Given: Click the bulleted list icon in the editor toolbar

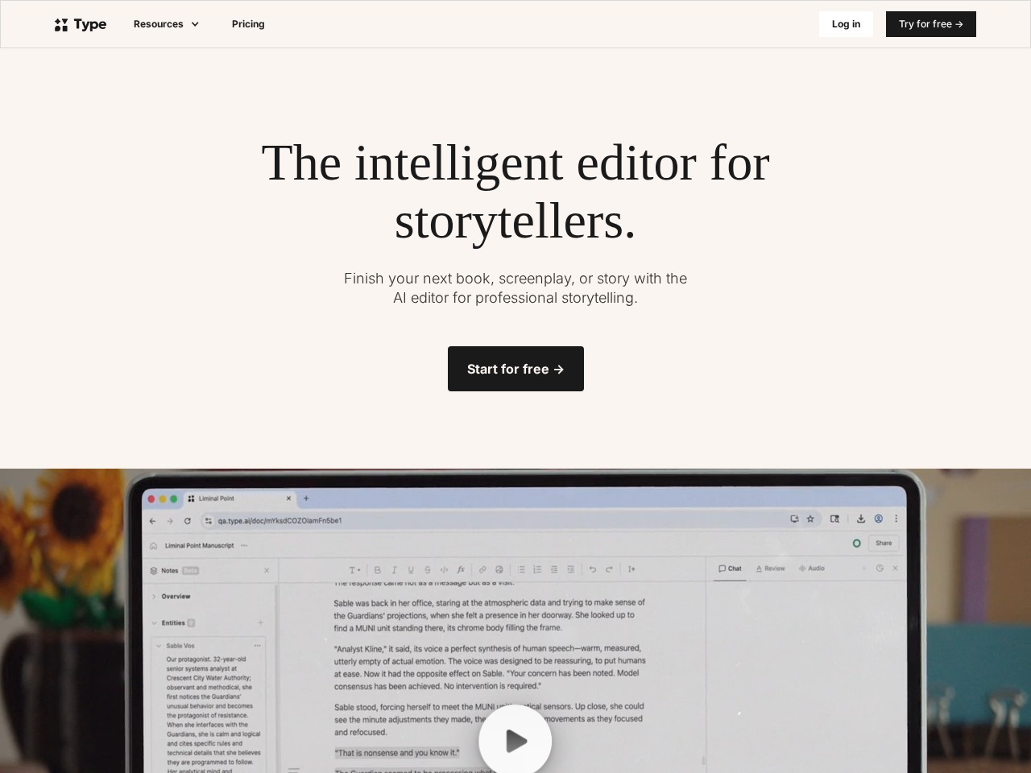Looking at the screenshot, I should tap(521, 570).
